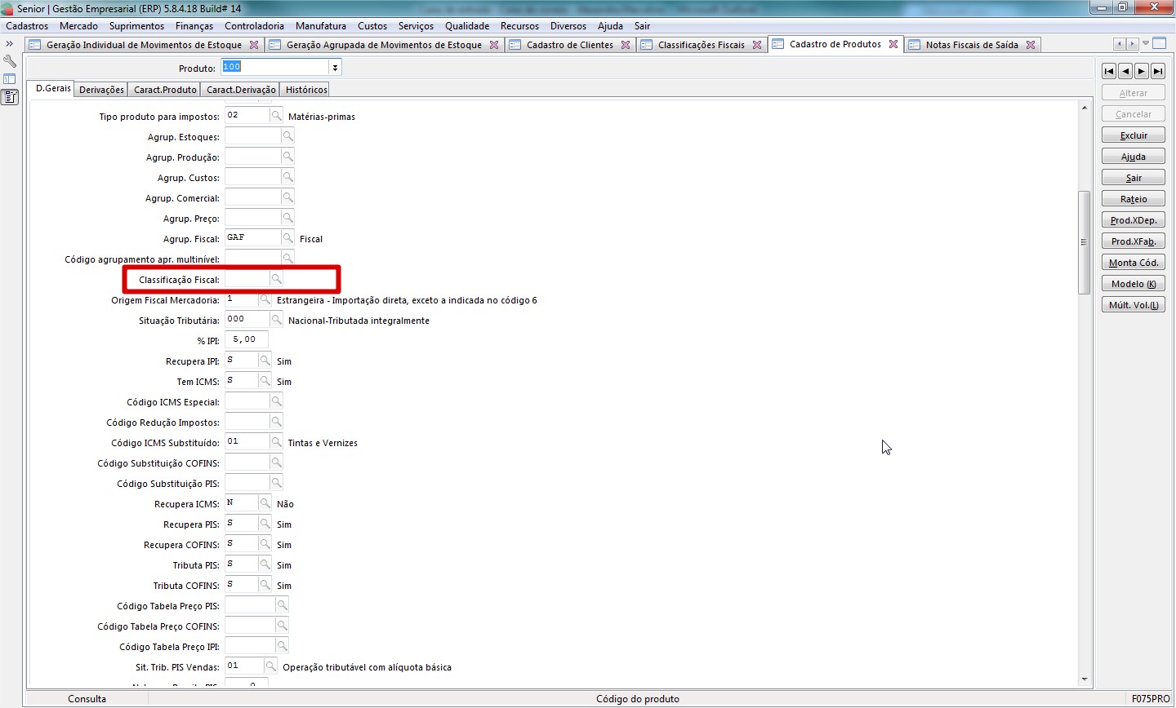Expand the left sidebar with the chevron
The height and width of the screenshot is (708, 1176).
(10, 44)
